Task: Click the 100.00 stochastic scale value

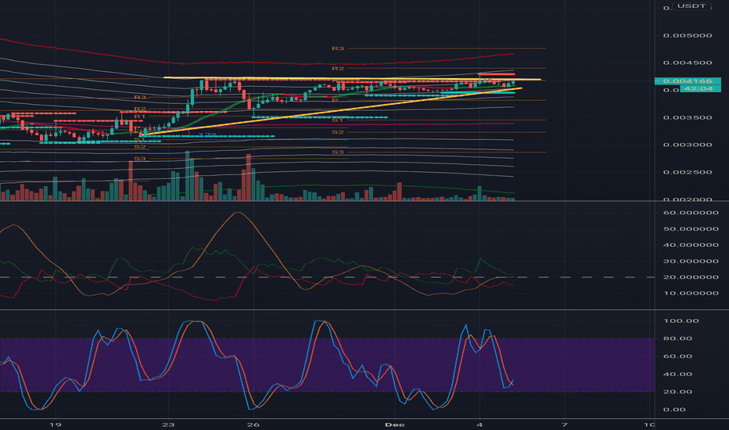Action: 681,321
